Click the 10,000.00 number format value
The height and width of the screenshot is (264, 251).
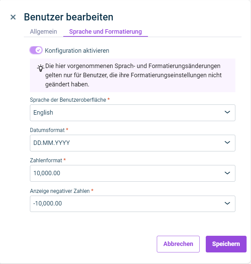[x=47, y=173]
